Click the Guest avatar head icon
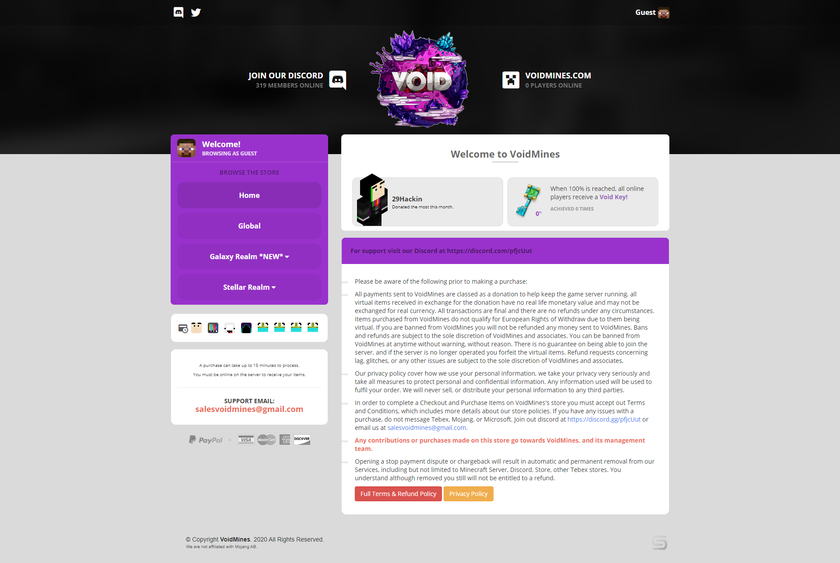 click(664, 13)
